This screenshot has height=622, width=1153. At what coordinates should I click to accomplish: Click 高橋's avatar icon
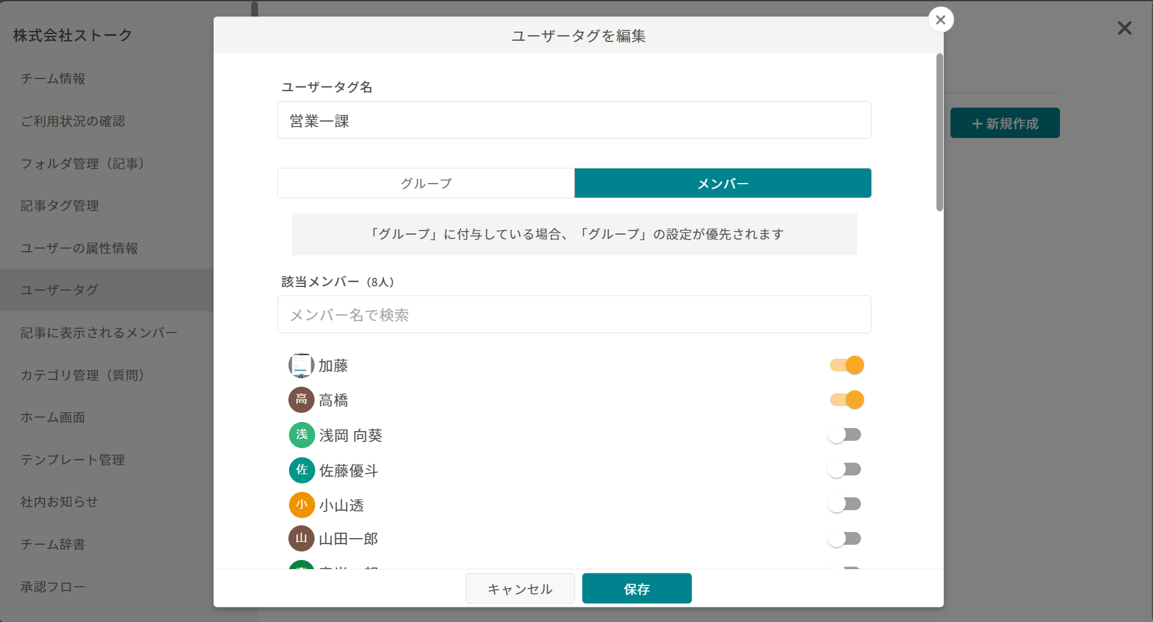(x=301, y=399)
